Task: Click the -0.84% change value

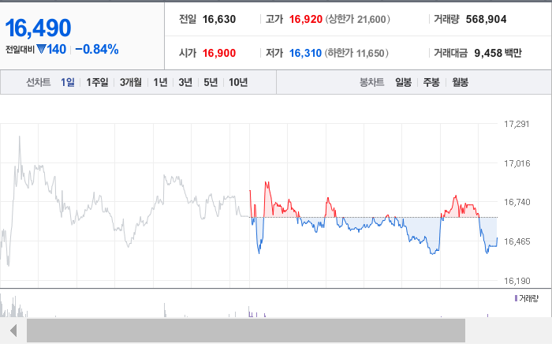Action: coord(97,49)
